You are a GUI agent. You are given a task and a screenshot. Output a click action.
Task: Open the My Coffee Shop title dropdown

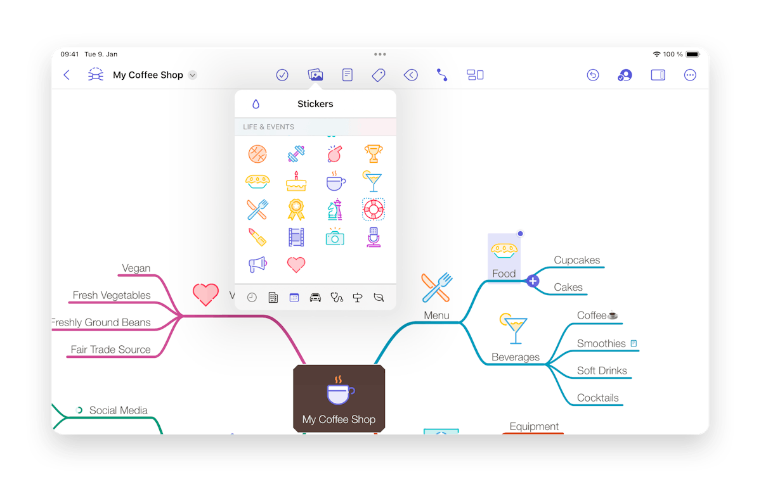192,75
